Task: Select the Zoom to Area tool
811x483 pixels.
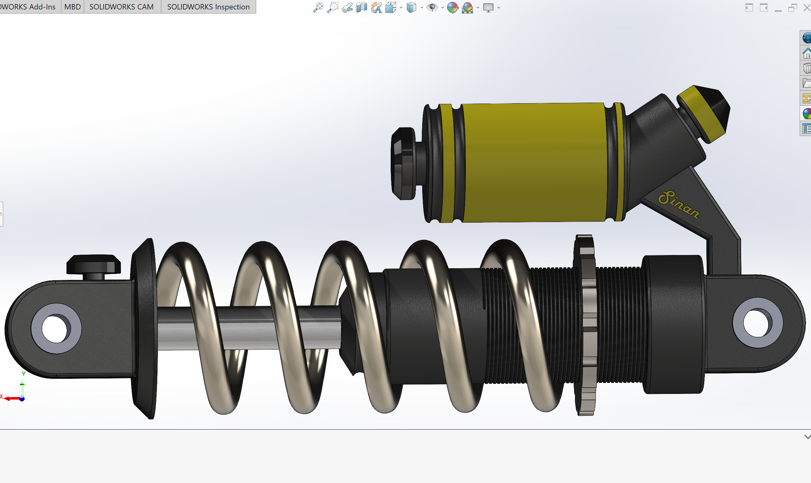Action: pos(332,7)
